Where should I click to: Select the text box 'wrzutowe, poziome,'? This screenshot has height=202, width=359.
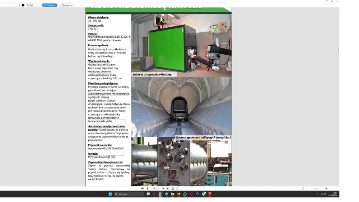(100, 72)
